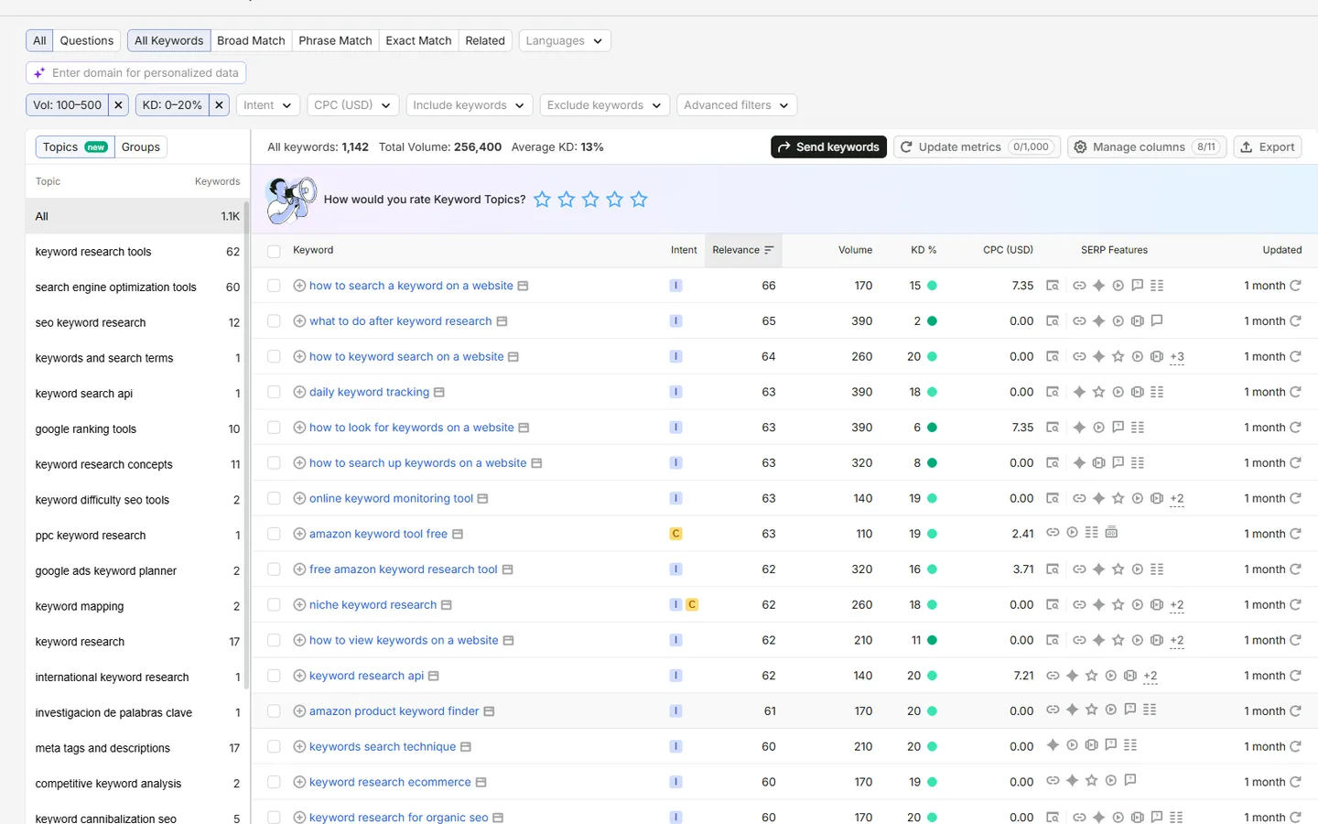This screenshot has height=824, width=1318.
Task: Select 'google ranking tools' topic in sidebar
Action: [137, 428]
